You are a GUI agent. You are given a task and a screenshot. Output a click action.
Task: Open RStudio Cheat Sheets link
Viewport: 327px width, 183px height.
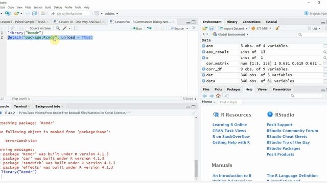(287, 137)
